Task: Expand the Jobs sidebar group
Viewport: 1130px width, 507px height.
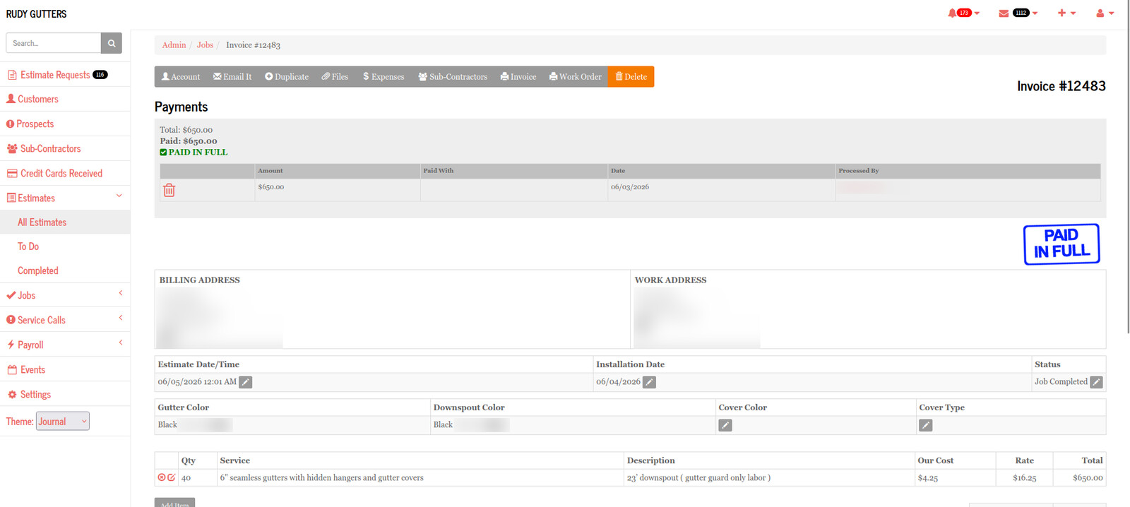Action: (x=65, y=295)
